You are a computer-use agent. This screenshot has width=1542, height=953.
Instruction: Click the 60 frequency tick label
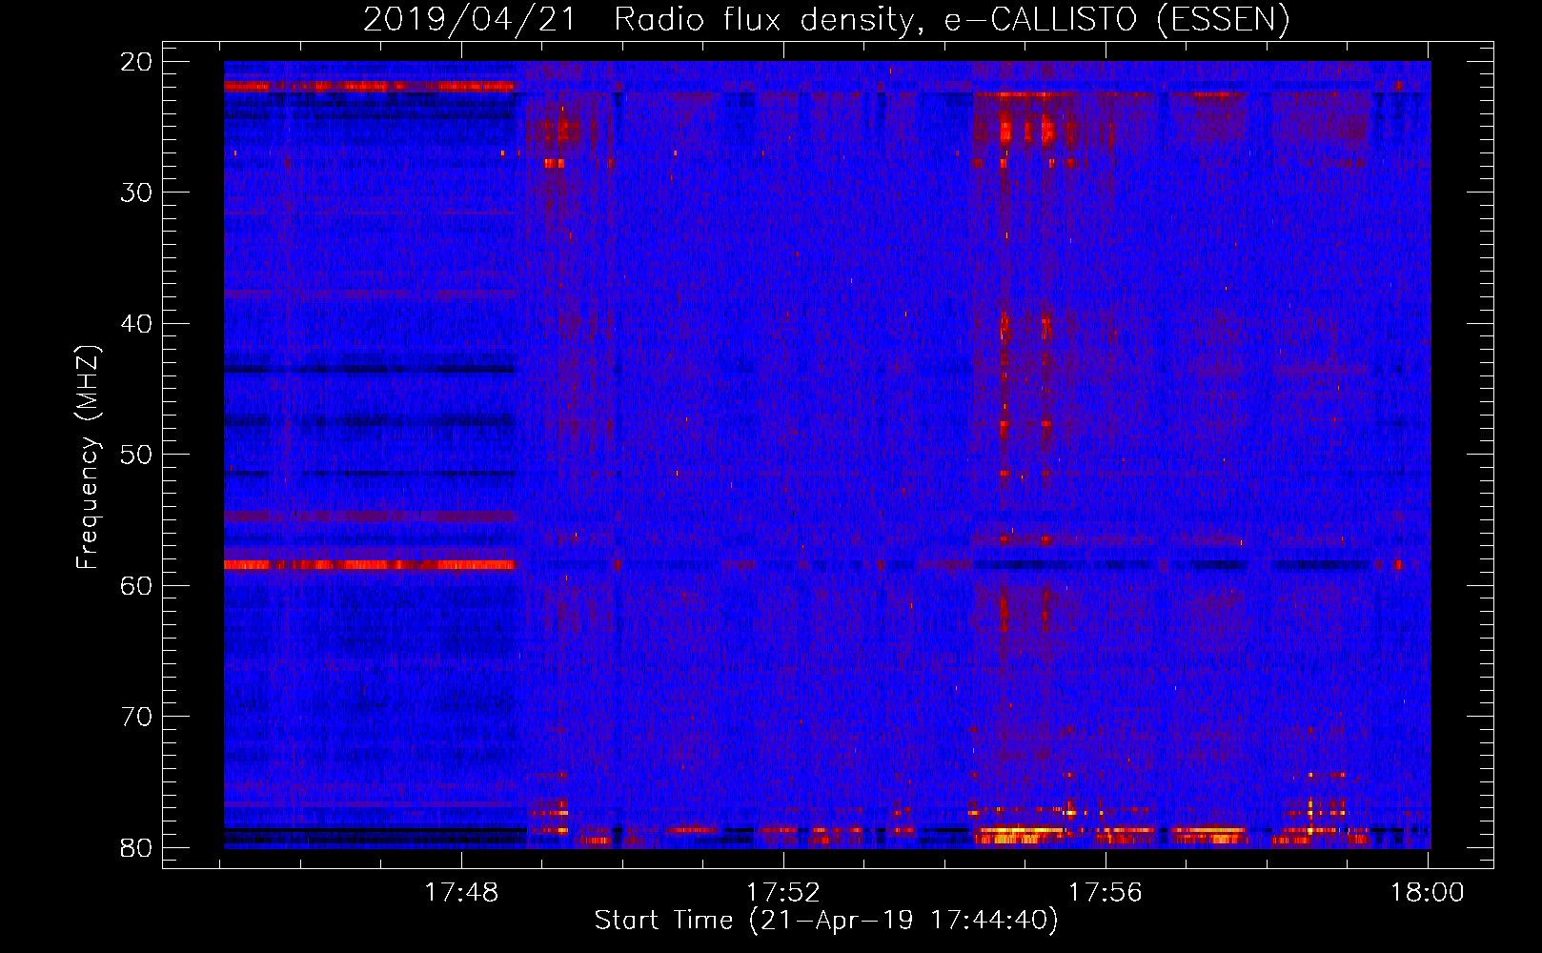(136, 585)
